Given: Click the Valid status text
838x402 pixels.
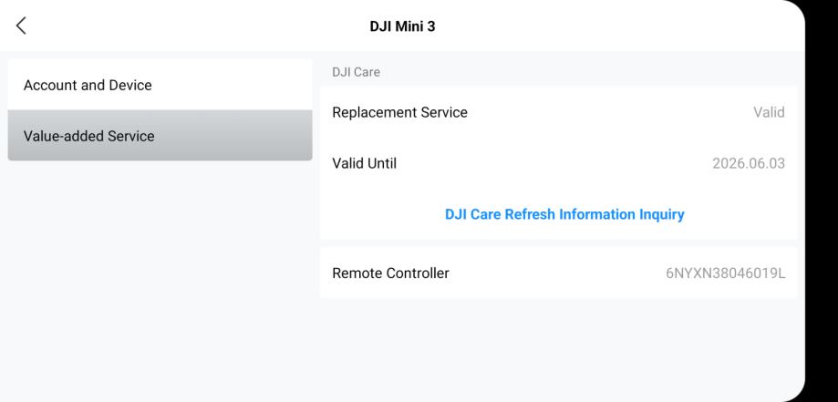Looking at the screenshot, I should coord(769,113).
